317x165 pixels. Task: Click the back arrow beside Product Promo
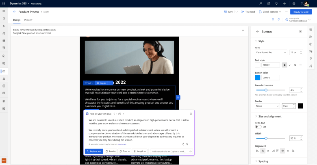click(x=15, y=12)
